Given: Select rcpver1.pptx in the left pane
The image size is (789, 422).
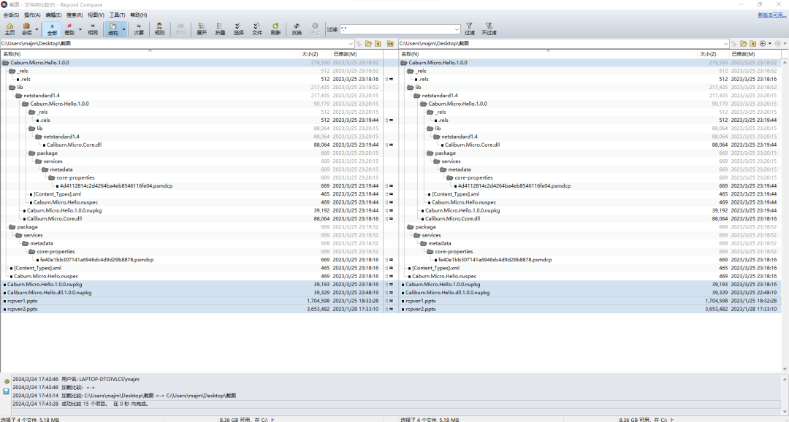Looking at the screenshot, I should (191, 301).
